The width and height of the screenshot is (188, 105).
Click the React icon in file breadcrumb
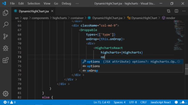click(x=89, y=18)
